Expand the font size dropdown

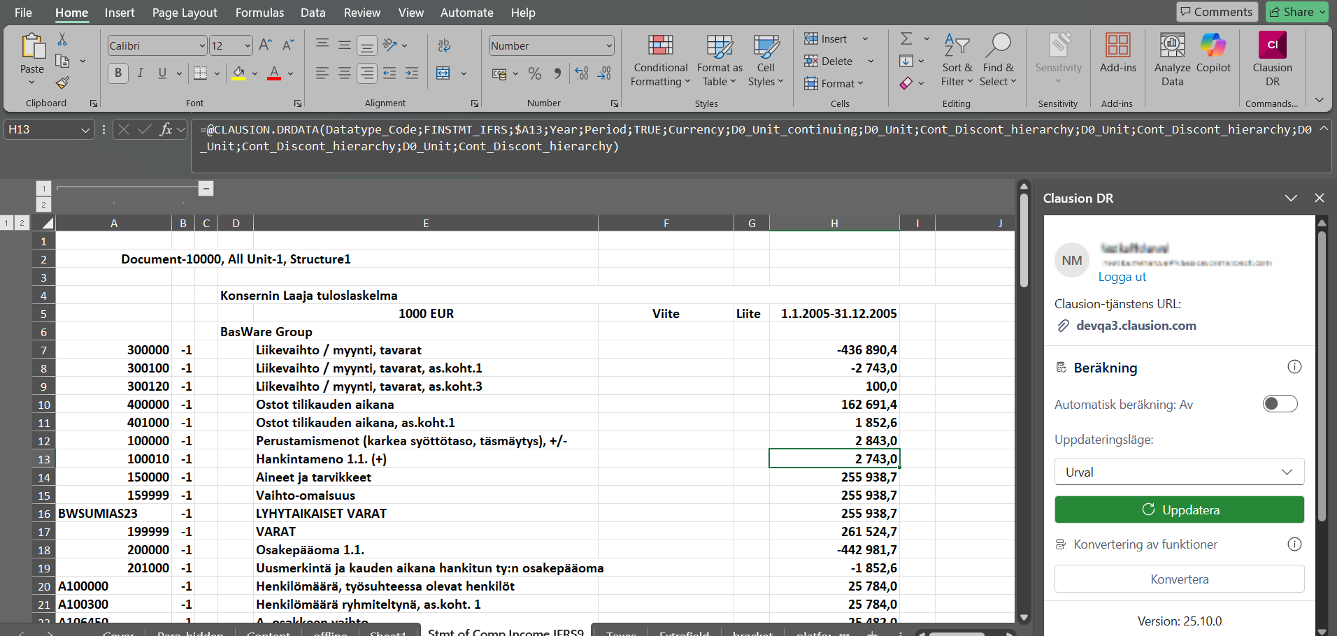(x=248, y=45)
